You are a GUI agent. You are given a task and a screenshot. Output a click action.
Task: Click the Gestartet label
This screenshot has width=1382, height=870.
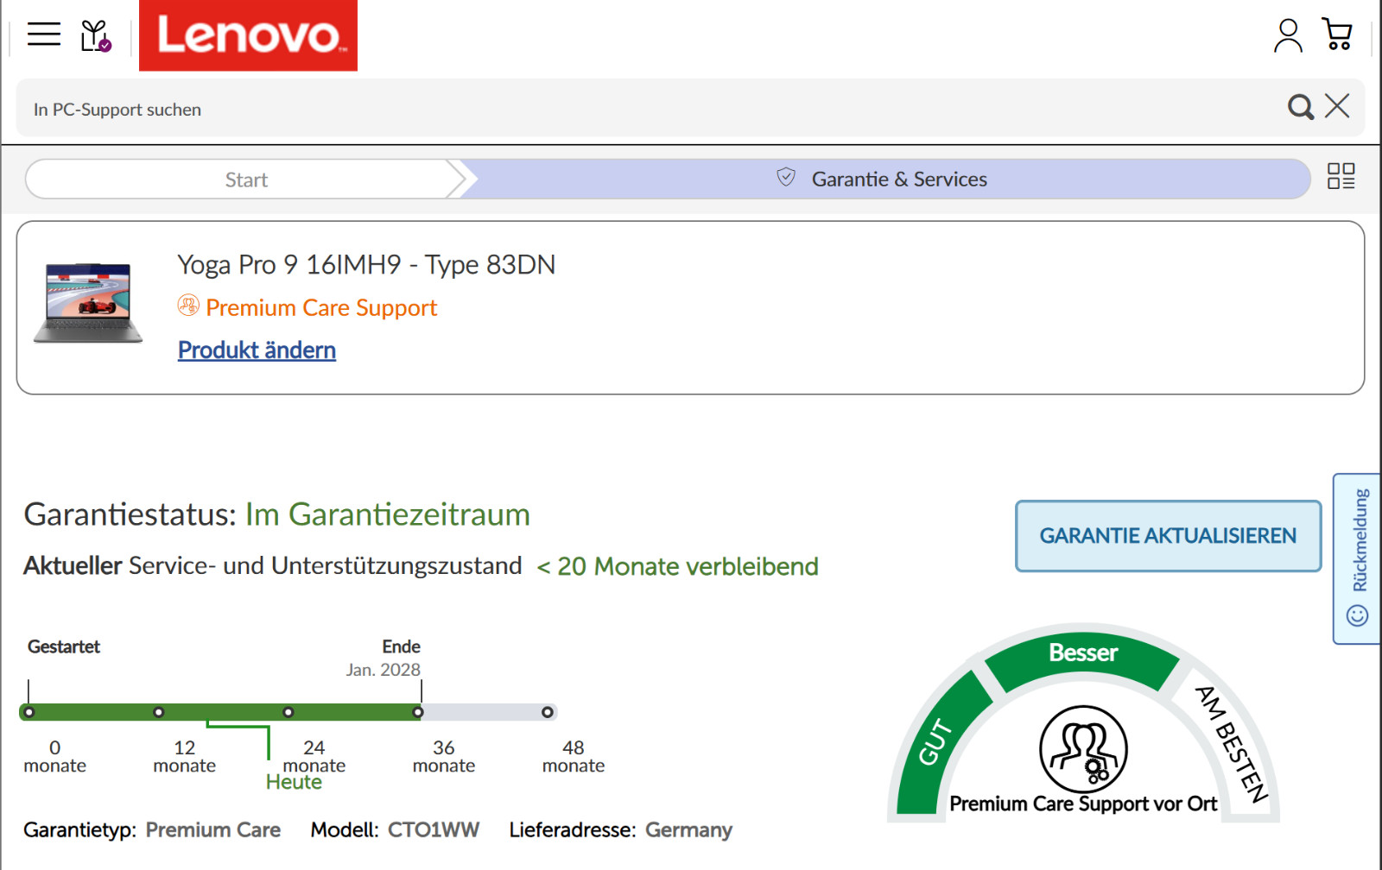(x=64, y=646)
